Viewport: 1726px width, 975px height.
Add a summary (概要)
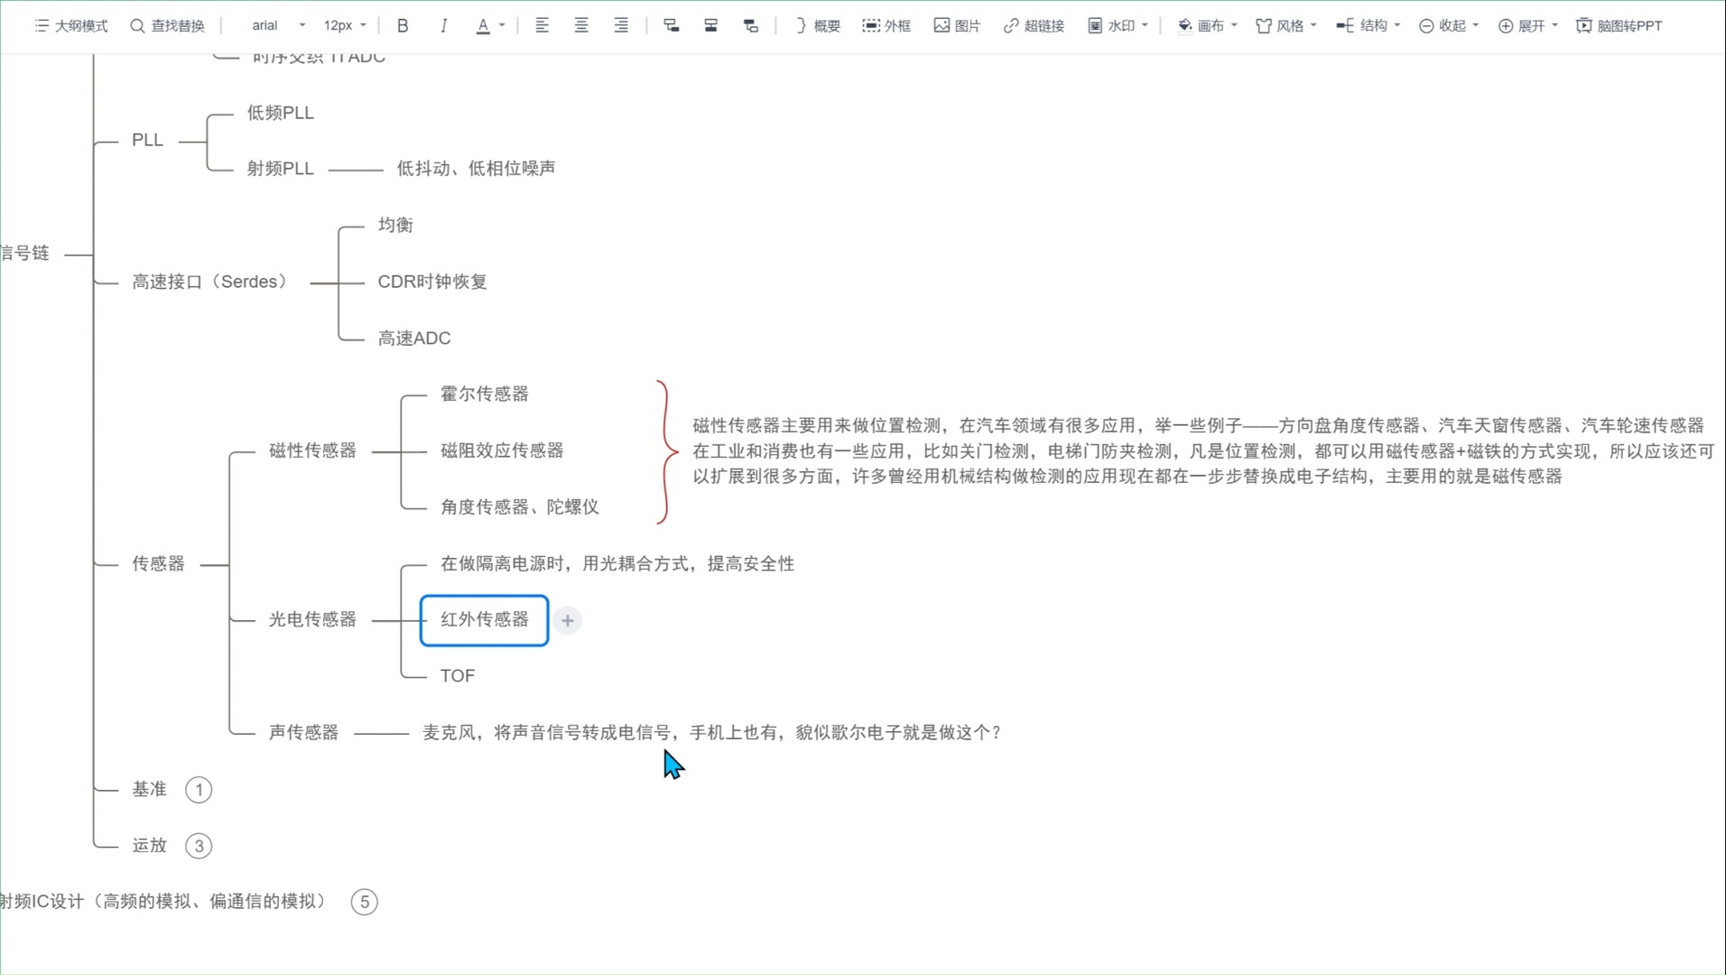click(818, 25)
